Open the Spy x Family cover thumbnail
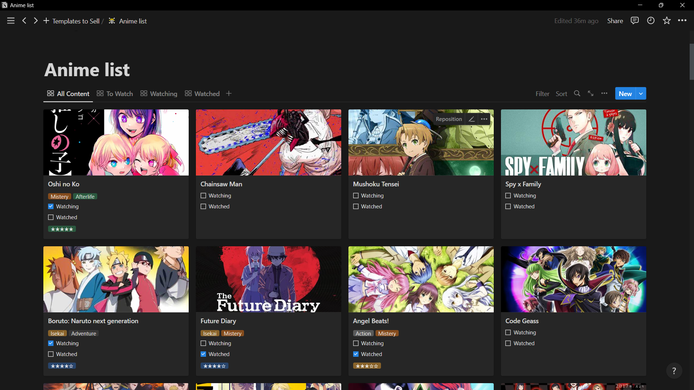Viewport: 694px width, 390px height. coord(573,142)
